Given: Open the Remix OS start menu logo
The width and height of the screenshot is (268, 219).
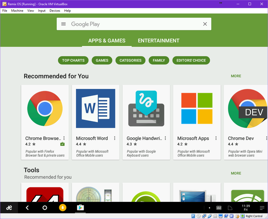Looking at the screenshot, I should (x=9, y=207).
